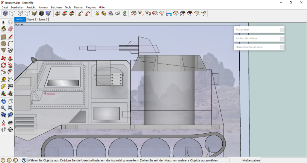Open the Hilfe menu

(x=102, y=7)
